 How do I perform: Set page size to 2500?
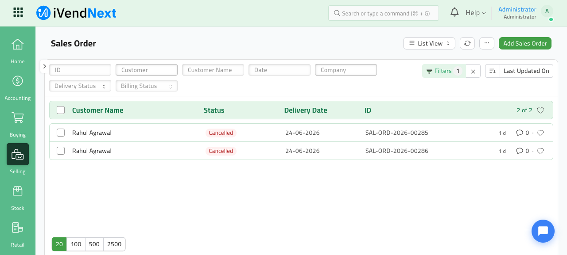click(x=114, y=244)
